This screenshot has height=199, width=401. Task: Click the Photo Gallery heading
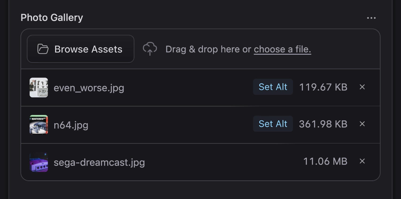click(52, 17)
